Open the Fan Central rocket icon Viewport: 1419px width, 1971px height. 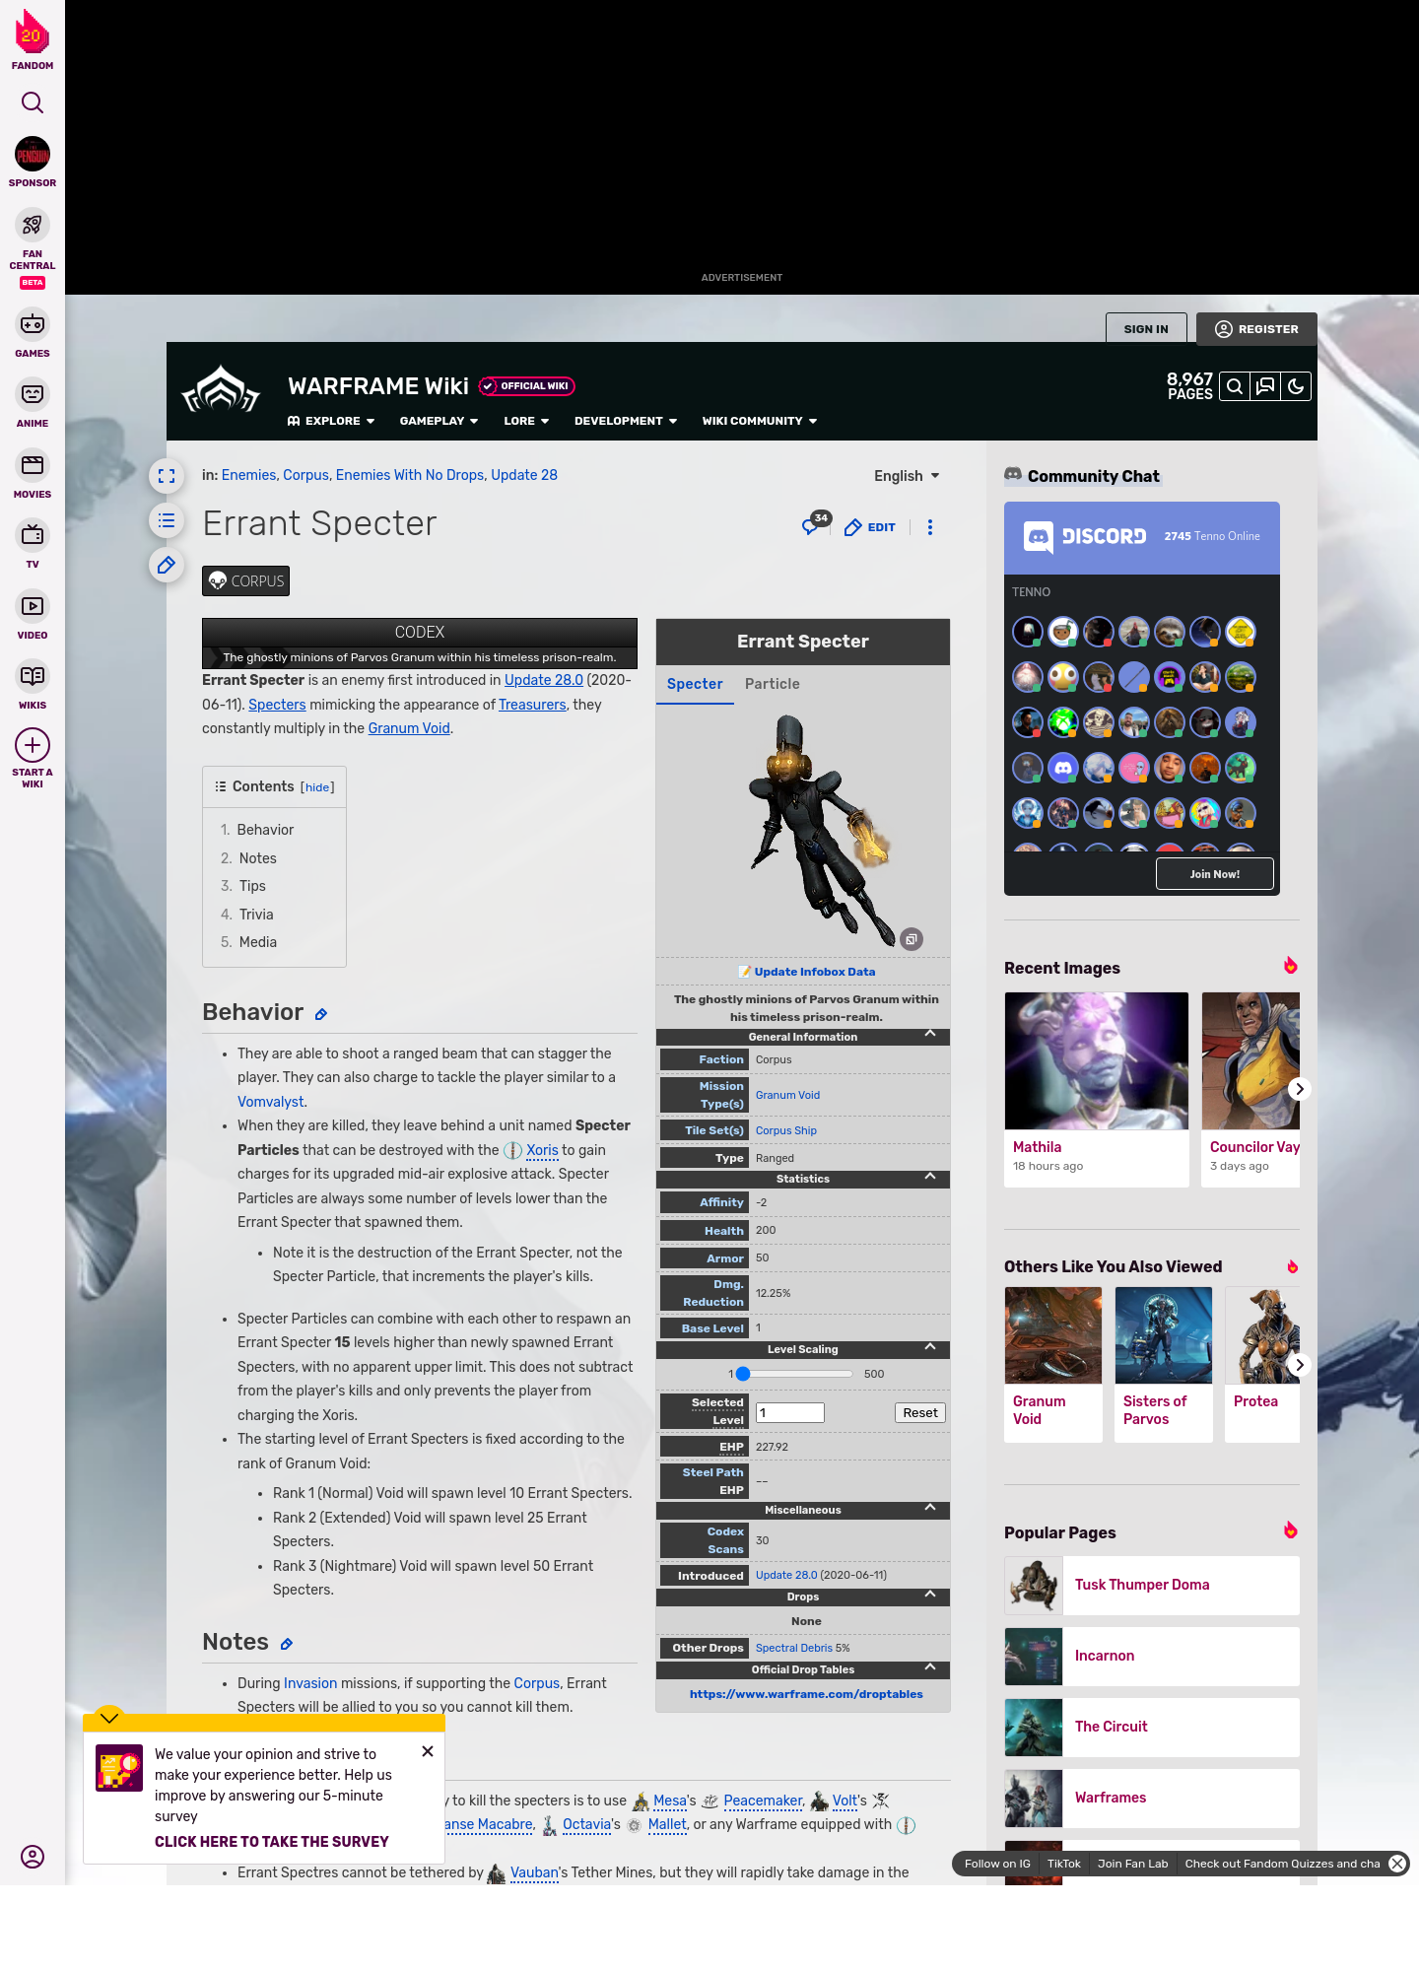(x=33, y=226)
